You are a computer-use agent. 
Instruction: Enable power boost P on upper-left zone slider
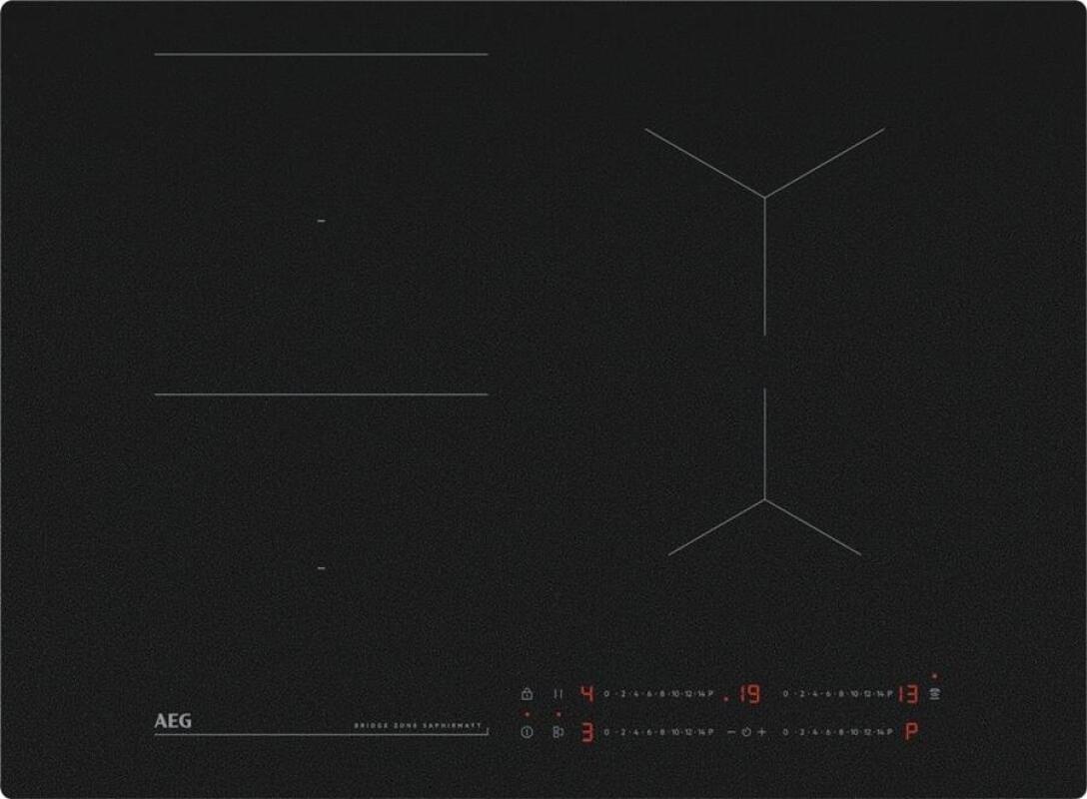tap(712, 694)
